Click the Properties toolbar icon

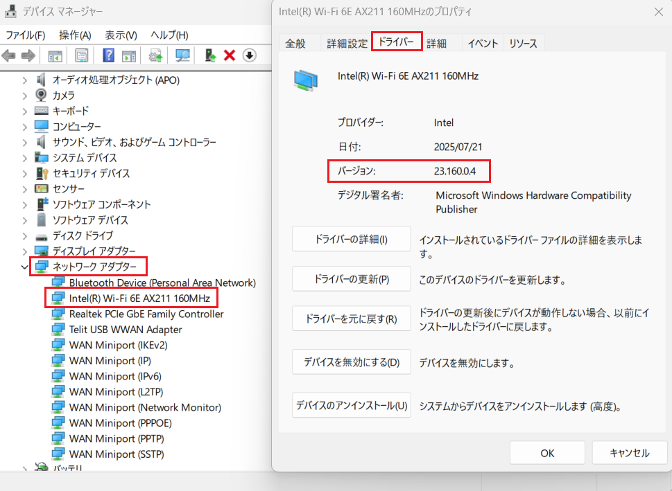(x=82, y=55)
